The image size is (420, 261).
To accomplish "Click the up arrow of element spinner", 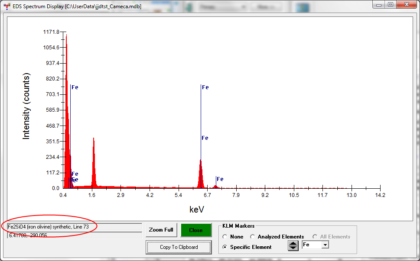I will 293,243.
